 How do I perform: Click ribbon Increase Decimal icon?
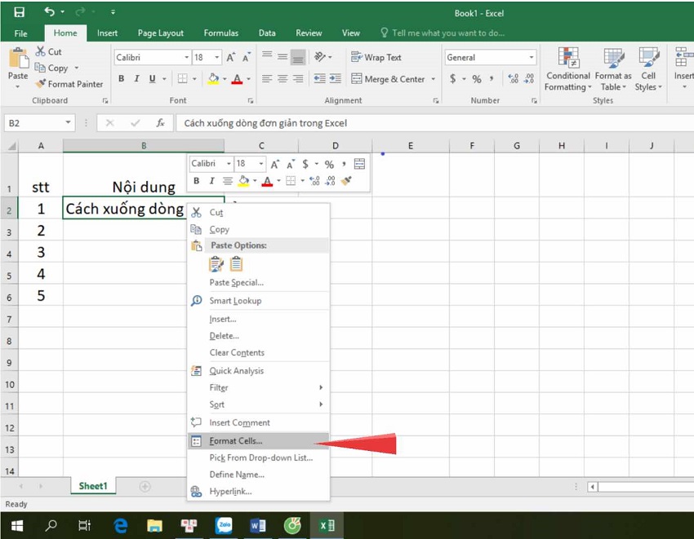513,79
